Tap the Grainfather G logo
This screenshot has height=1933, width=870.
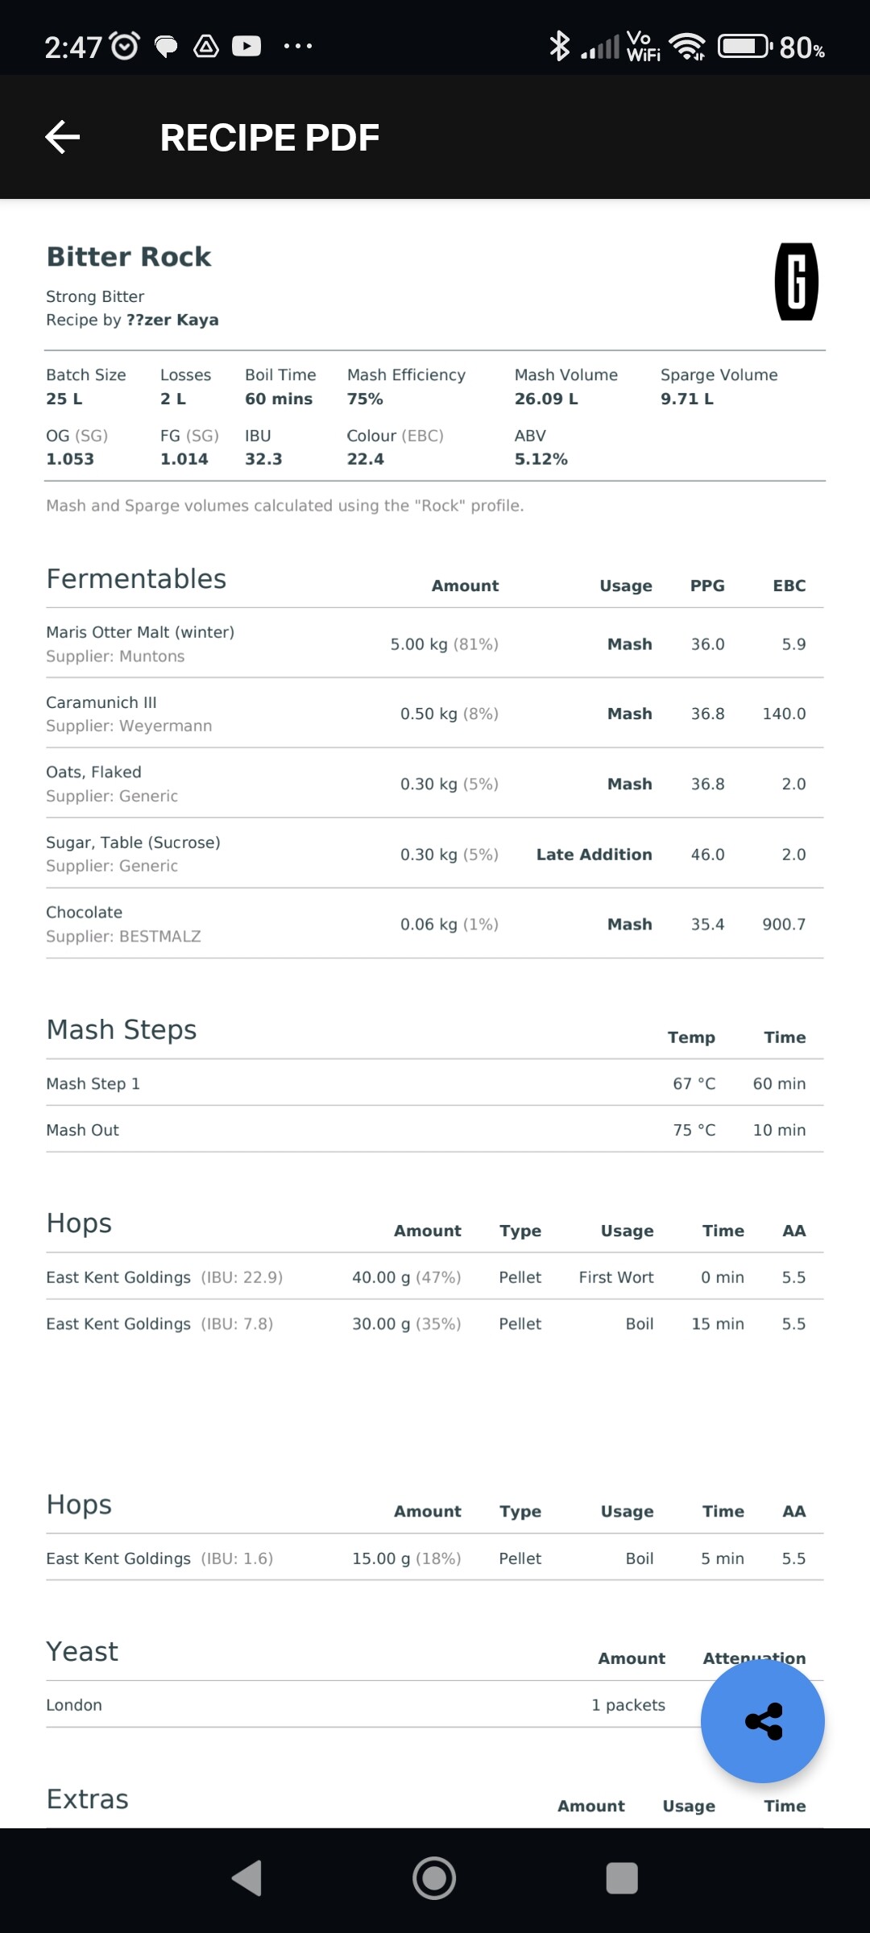tap(796, 281)
